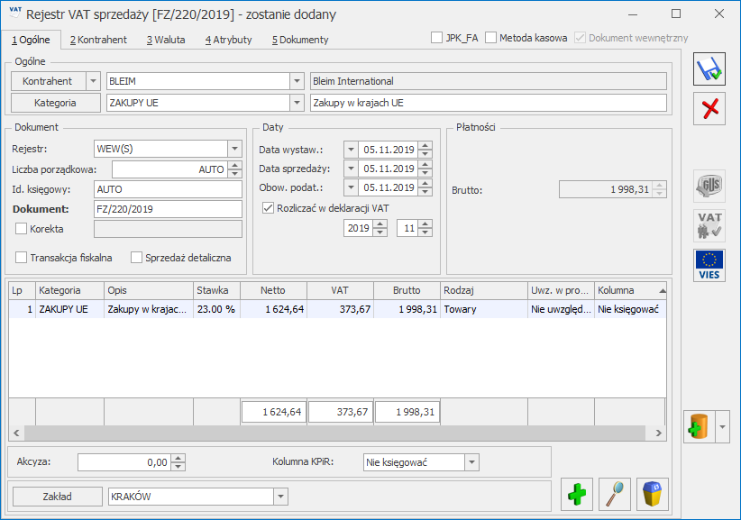Open the BLEIM contractor dropdown list
The width and height of the screenshot is (741, 520).
(x=297, y=81)
